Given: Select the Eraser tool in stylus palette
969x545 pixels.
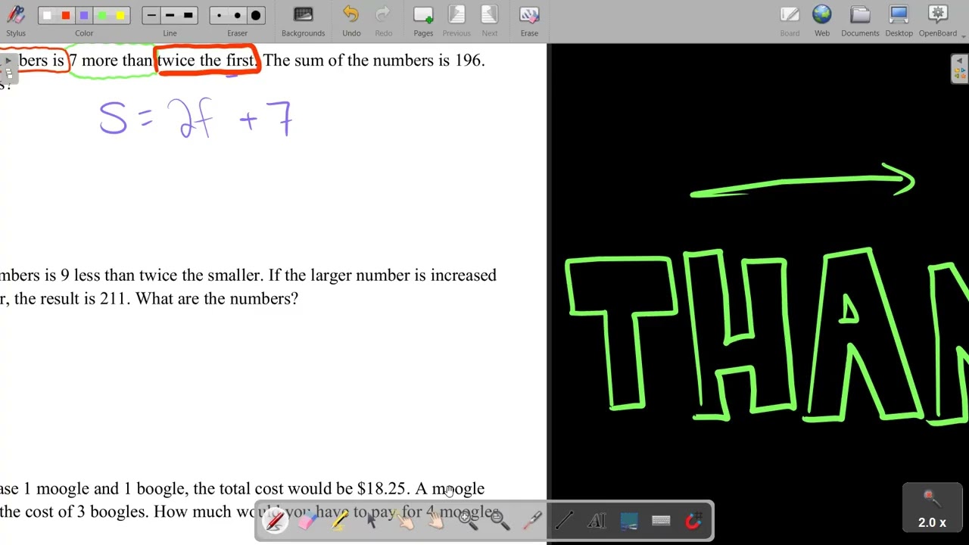Looking at the screenshot, I should (x=307, y=520).
